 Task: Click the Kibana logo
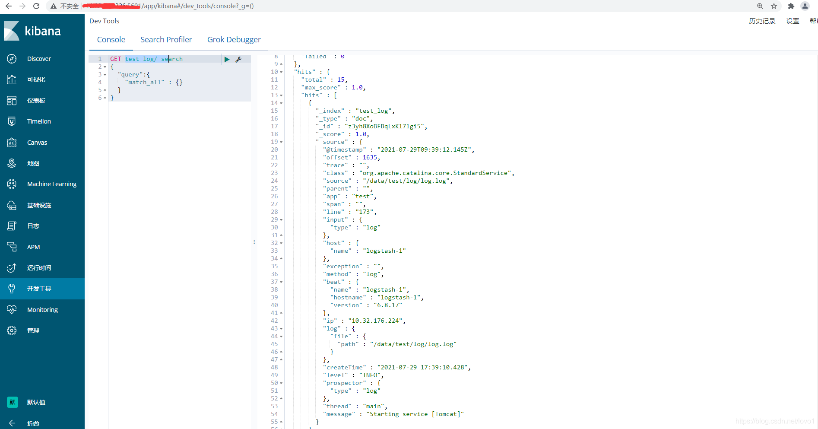click(32, 31)
